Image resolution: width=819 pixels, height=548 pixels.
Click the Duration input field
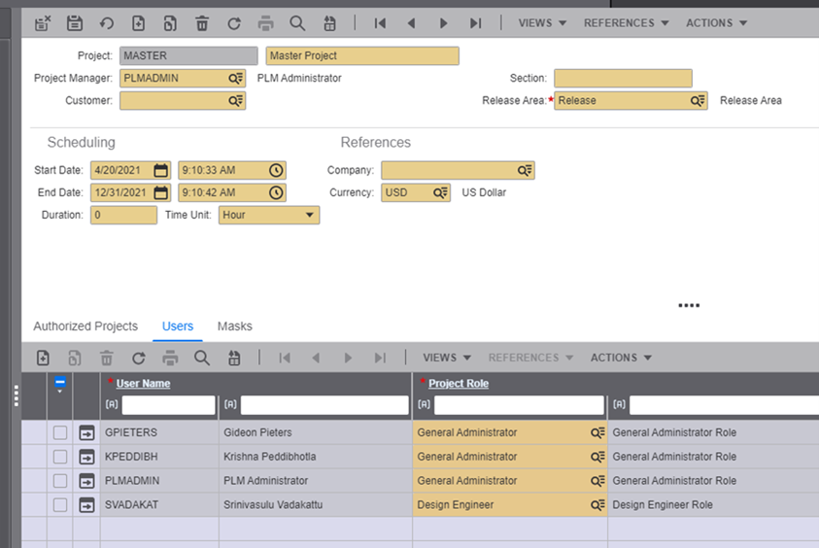click(x=124, y=216)
